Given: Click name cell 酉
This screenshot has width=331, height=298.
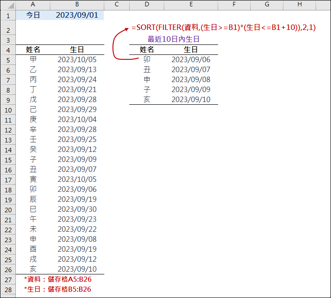Looking at the screenshot, I should tap(33, 249).
